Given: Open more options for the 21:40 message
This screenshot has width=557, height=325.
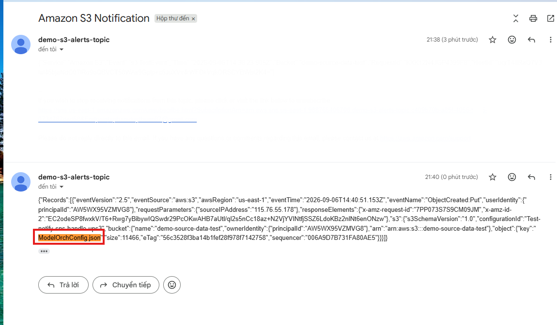Looking at the screenshot, I should [x=551, y=177].
